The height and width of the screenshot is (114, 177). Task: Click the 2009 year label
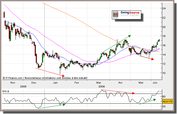(x=101, y=86)
